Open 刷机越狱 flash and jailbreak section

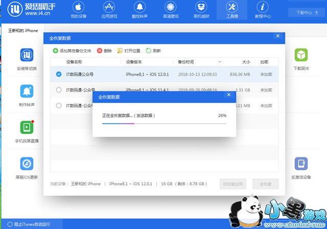[x=201, y=10]
